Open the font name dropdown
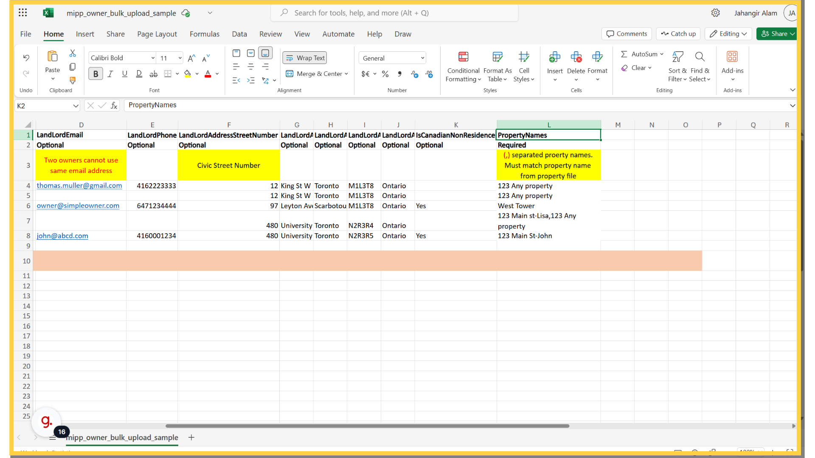The height and width of the screenshot is (458, 815). [x=153, y=58]
